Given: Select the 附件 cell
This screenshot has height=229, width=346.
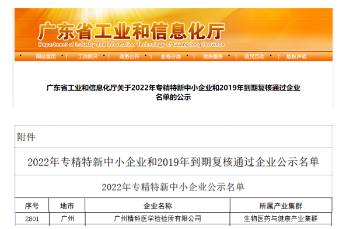Looking at the screenshot, I should click(174, 137).
